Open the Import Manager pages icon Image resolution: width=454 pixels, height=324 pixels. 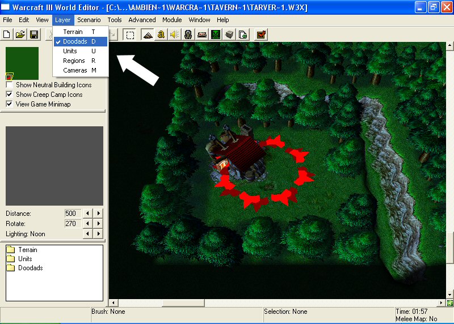click(243, 35)
